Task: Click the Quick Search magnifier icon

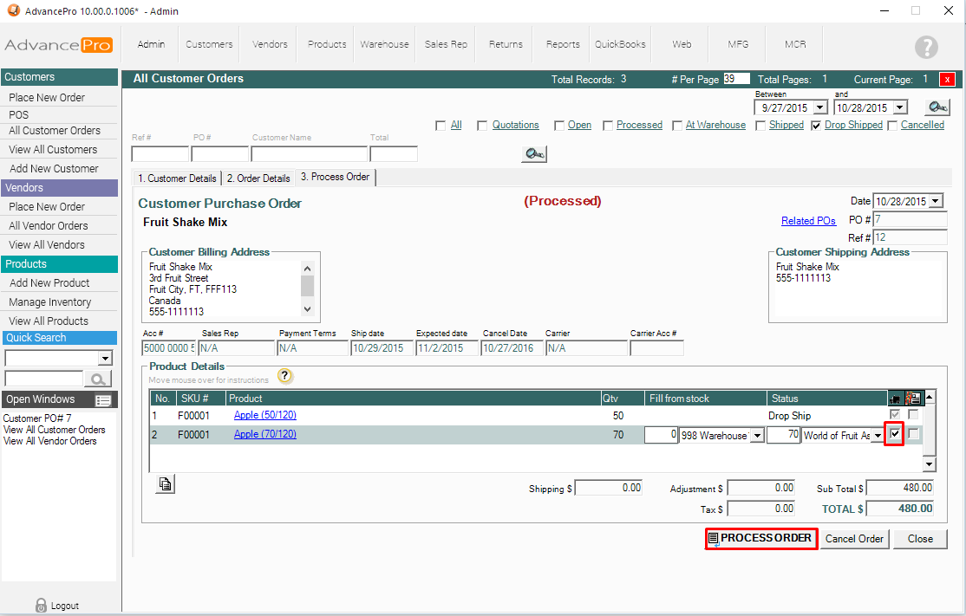Action: (x=98, y=379)
